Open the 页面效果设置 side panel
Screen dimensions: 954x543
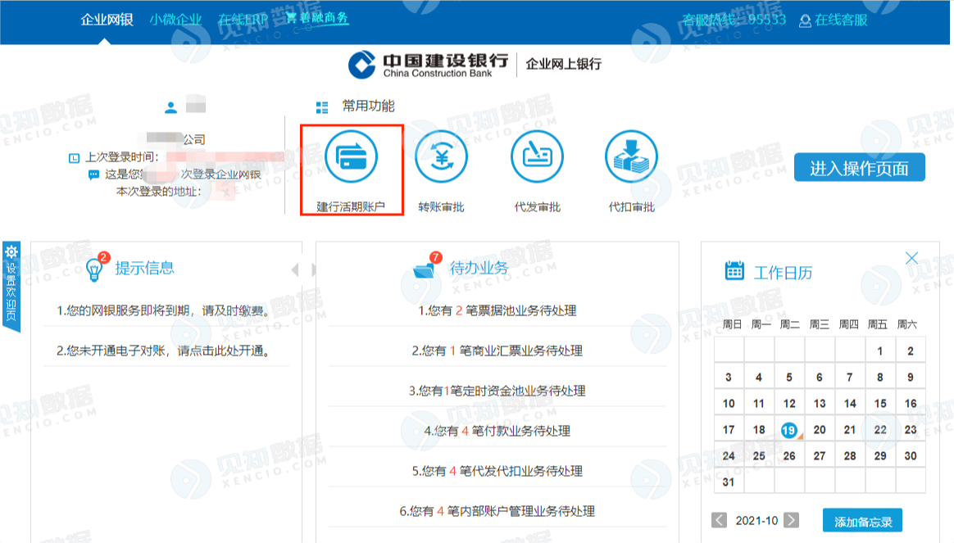coord(11,287)
